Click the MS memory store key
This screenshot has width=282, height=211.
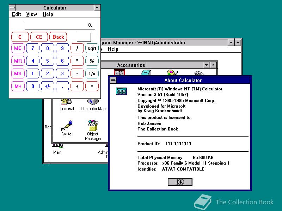18,73
